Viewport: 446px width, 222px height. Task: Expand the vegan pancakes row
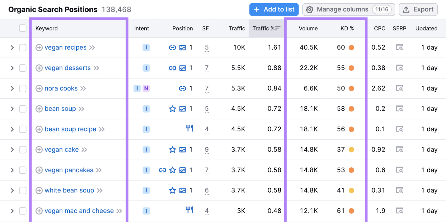pos(12,170)
